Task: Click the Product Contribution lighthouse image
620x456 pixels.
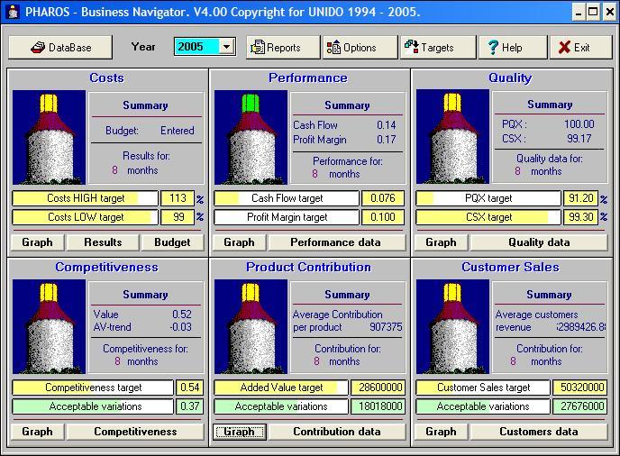Action: click(x=251, y=326)
